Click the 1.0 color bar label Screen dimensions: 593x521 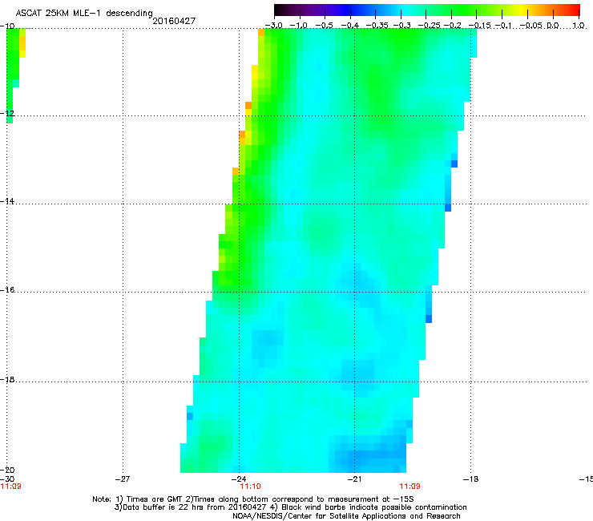(579, 26)
